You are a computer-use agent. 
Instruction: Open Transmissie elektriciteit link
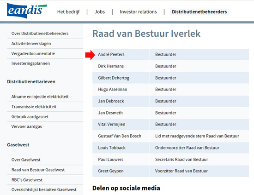tap(34, 107)
